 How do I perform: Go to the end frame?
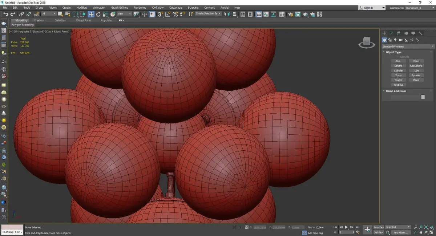(358, 227)
